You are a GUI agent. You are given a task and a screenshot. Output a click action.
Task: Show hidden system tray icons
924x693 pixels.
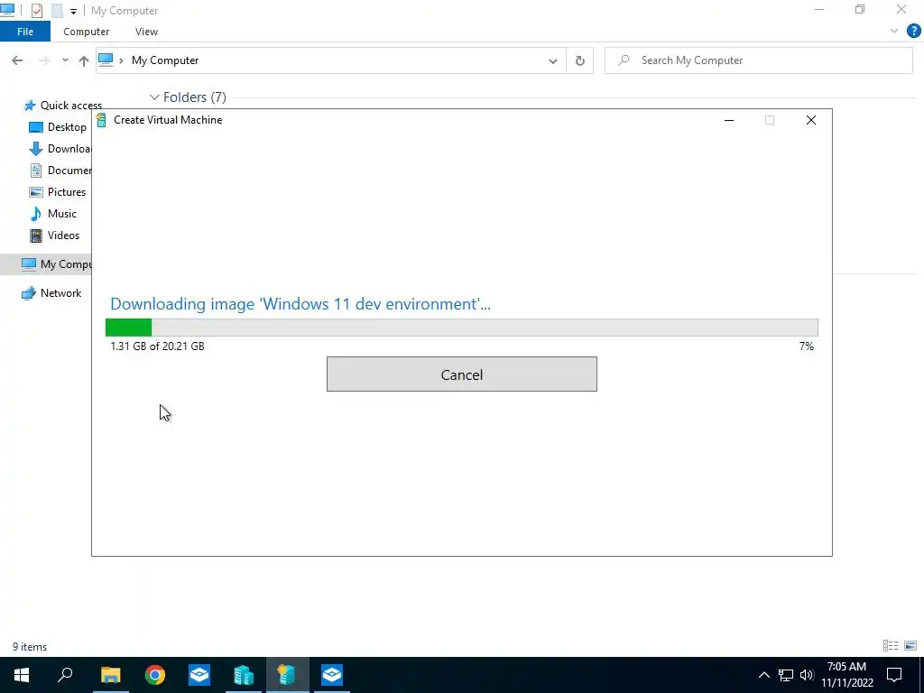[x=763, y=675]
